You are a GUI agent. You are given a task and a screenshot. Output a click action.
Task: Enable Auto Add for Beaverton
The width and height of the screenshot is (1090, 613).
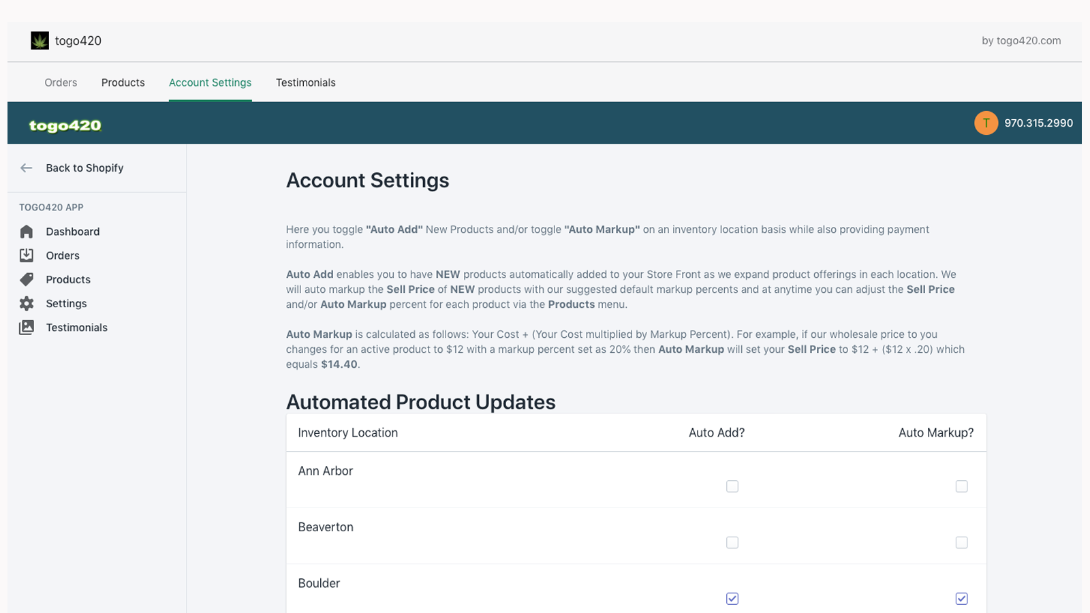pos(732,543)
